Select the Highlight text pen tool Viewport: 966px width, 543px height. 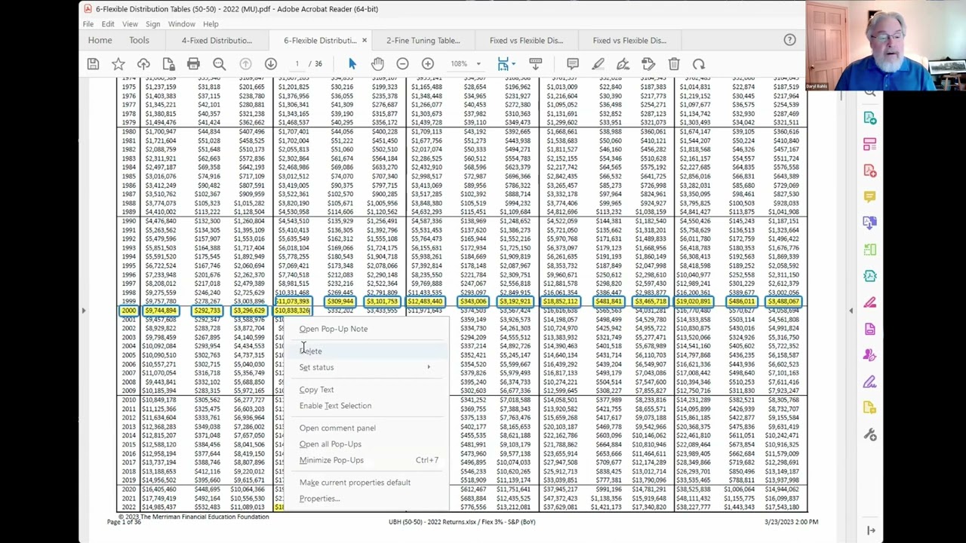point(598,64)
